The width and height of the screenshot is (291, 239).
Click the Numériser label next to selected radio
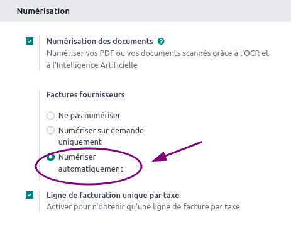tap(77, 157)
